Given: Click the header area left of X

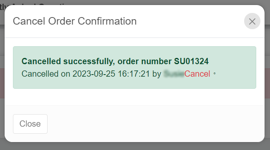Looking at the screenshot, I should 189,21.
